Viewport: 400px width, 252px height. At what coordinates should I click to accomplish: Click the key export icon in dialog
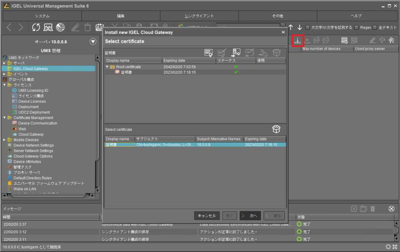263,53
